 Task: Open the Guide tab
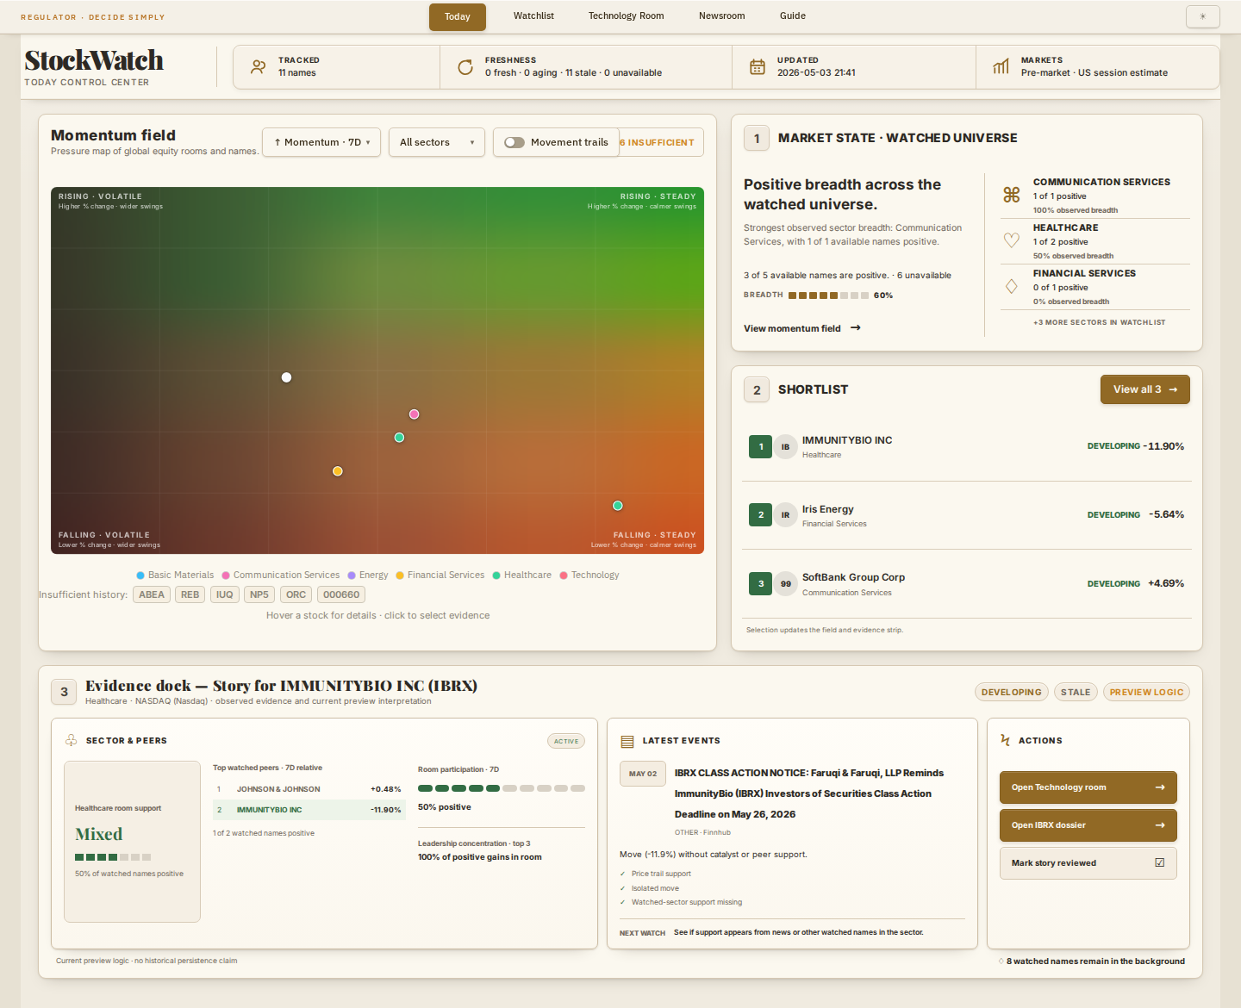click(x=793, y=16)
